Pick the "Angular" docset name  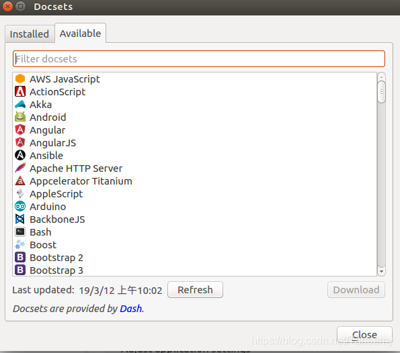48,130
